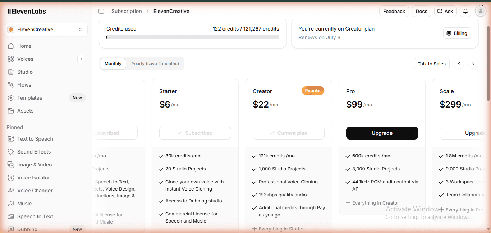Click '20 Studio Projects' feature

click(x=185, y=169)
